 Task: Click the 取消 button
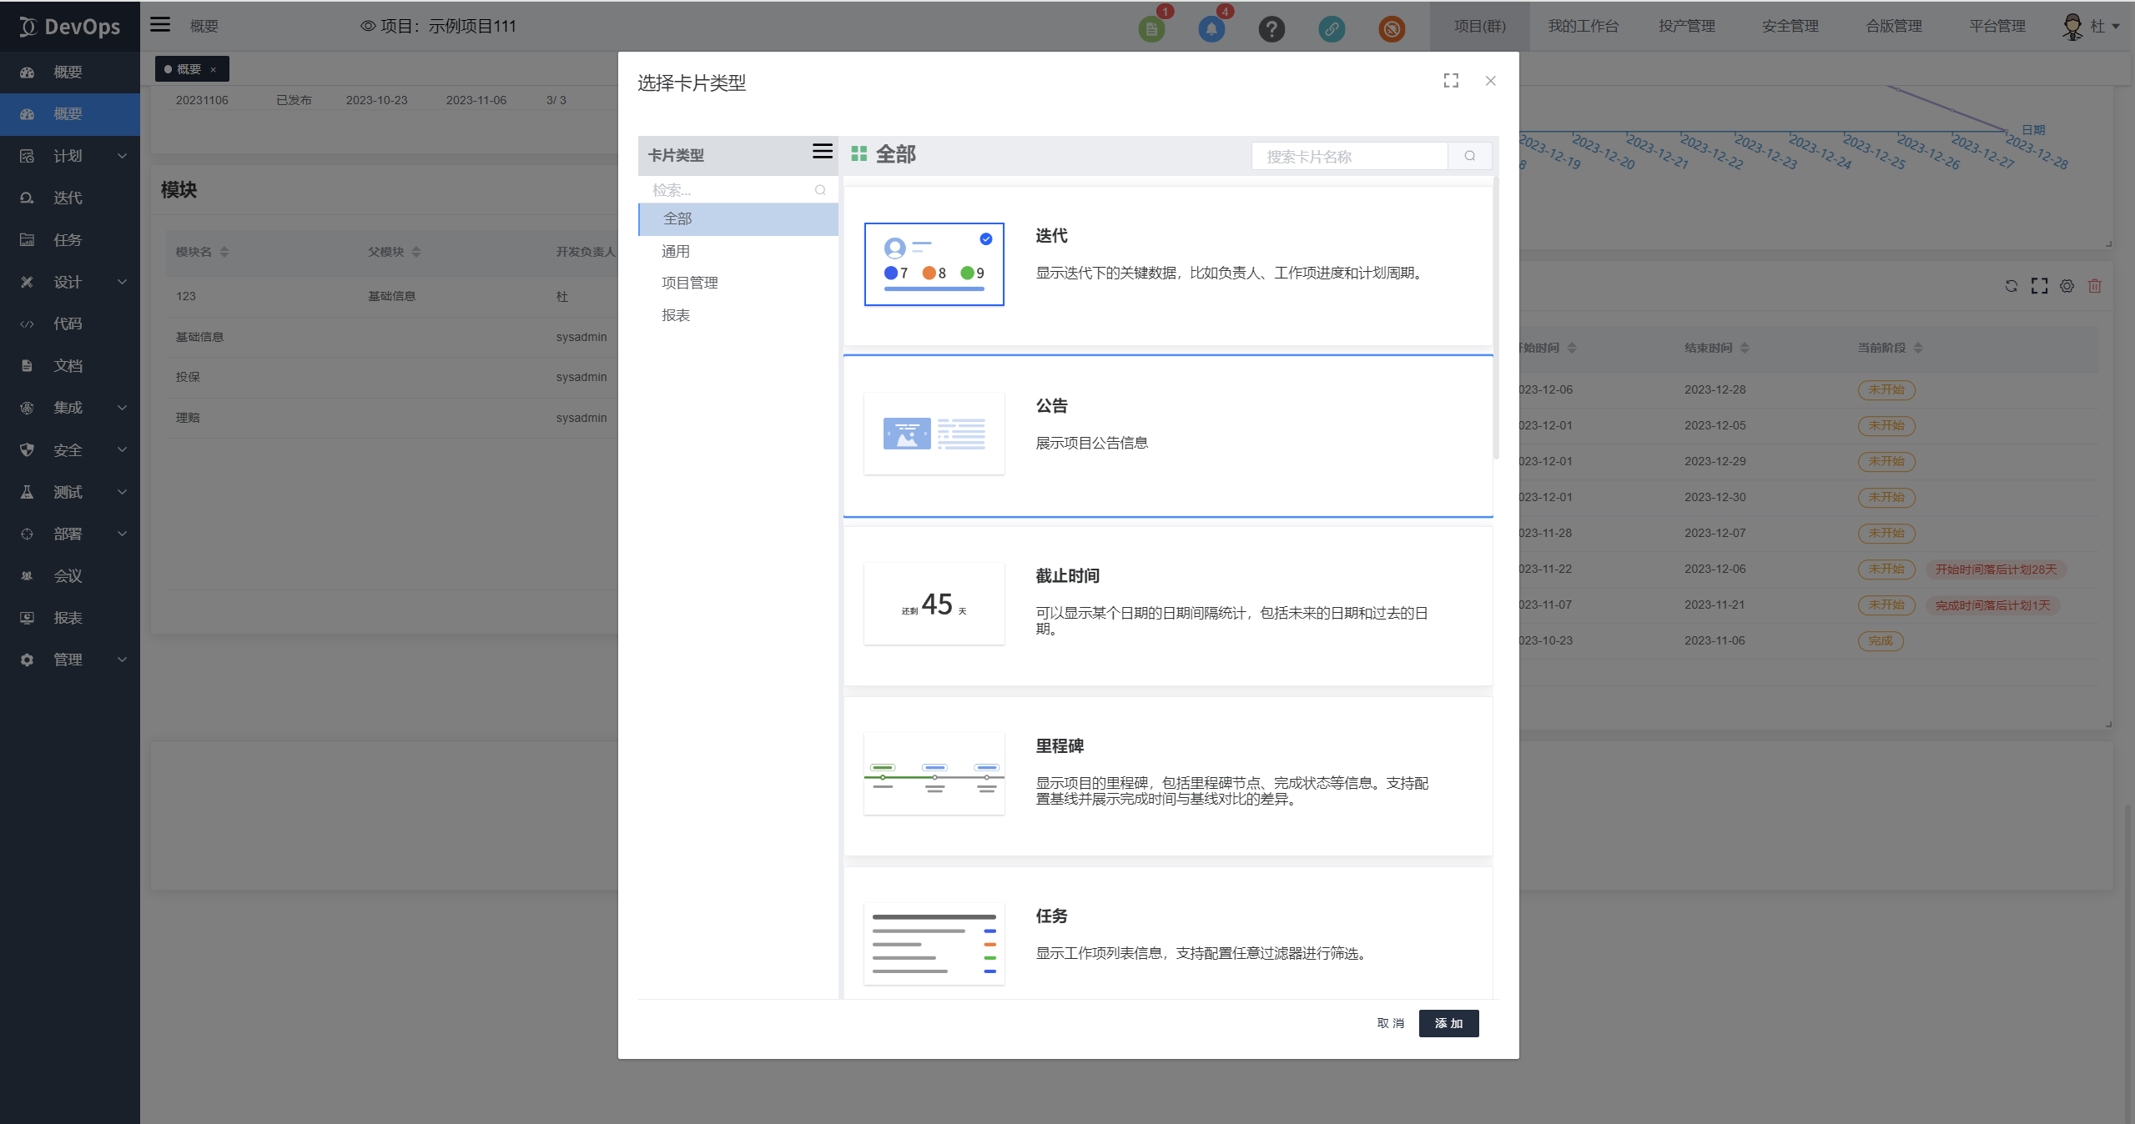[1390, 1023]
